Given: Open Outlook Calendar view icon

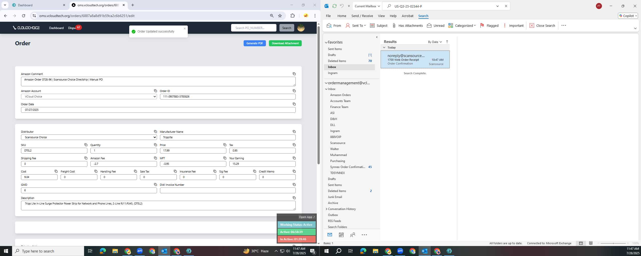Looking at the screenshot, I should coord(341,235).
